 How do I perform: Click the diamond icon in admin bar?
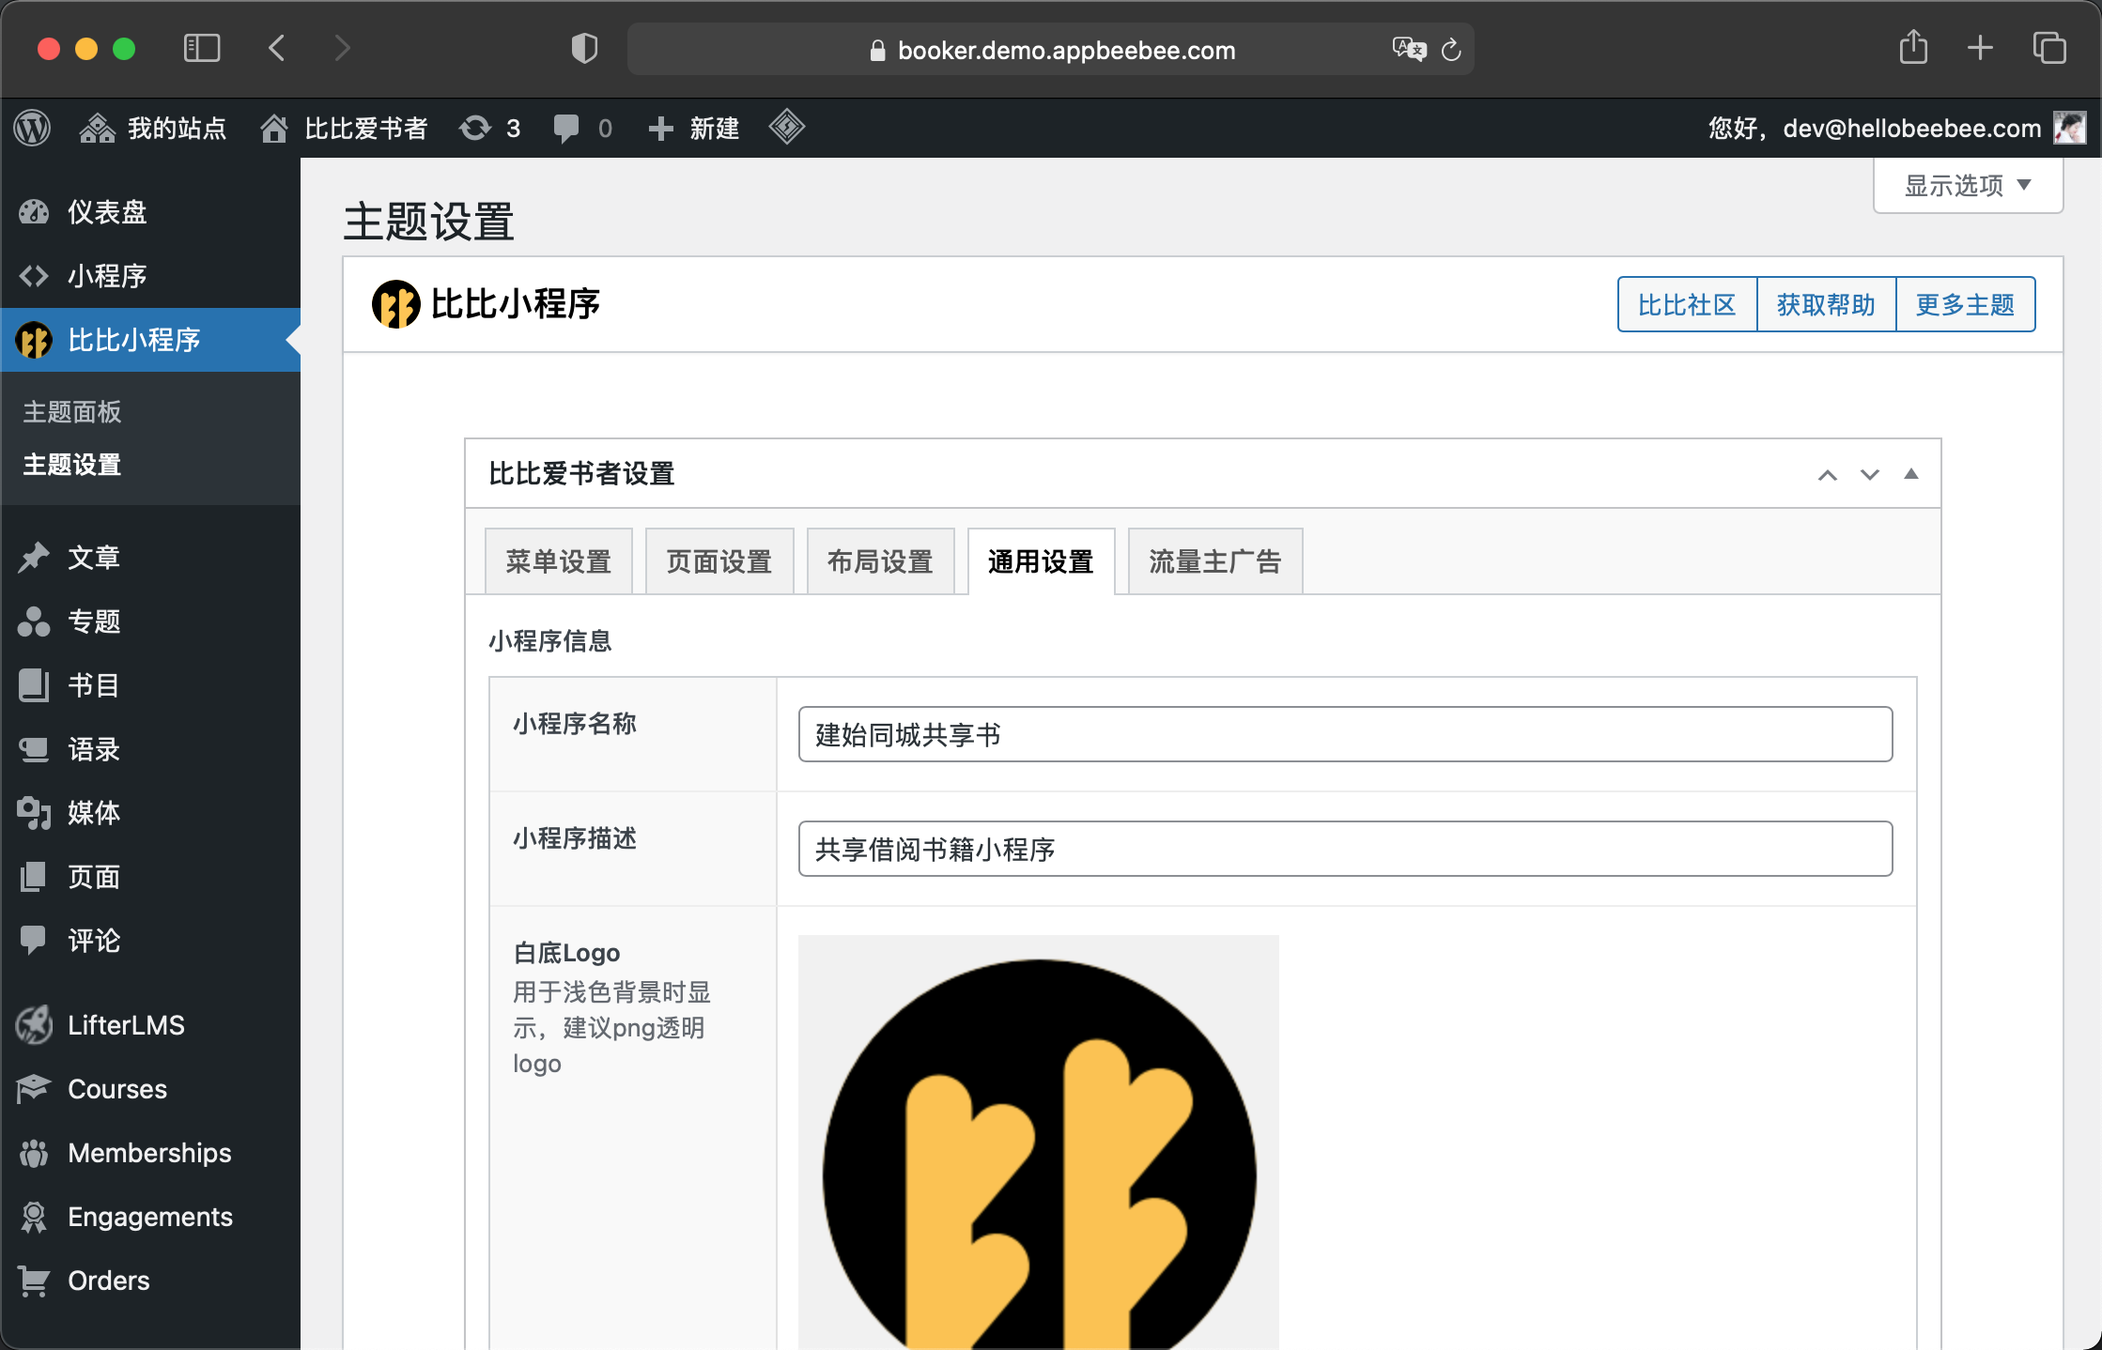click(786, 128)
